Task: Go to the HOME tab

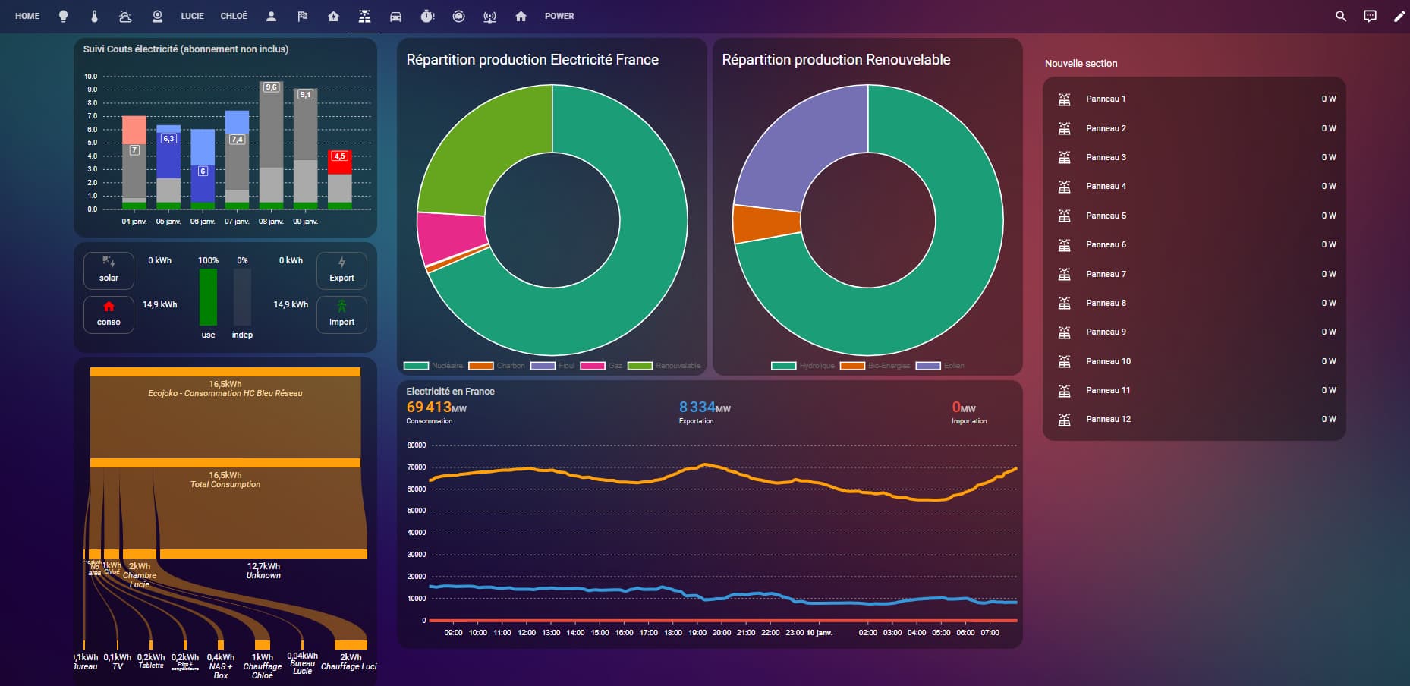Action: pos(27,16)
